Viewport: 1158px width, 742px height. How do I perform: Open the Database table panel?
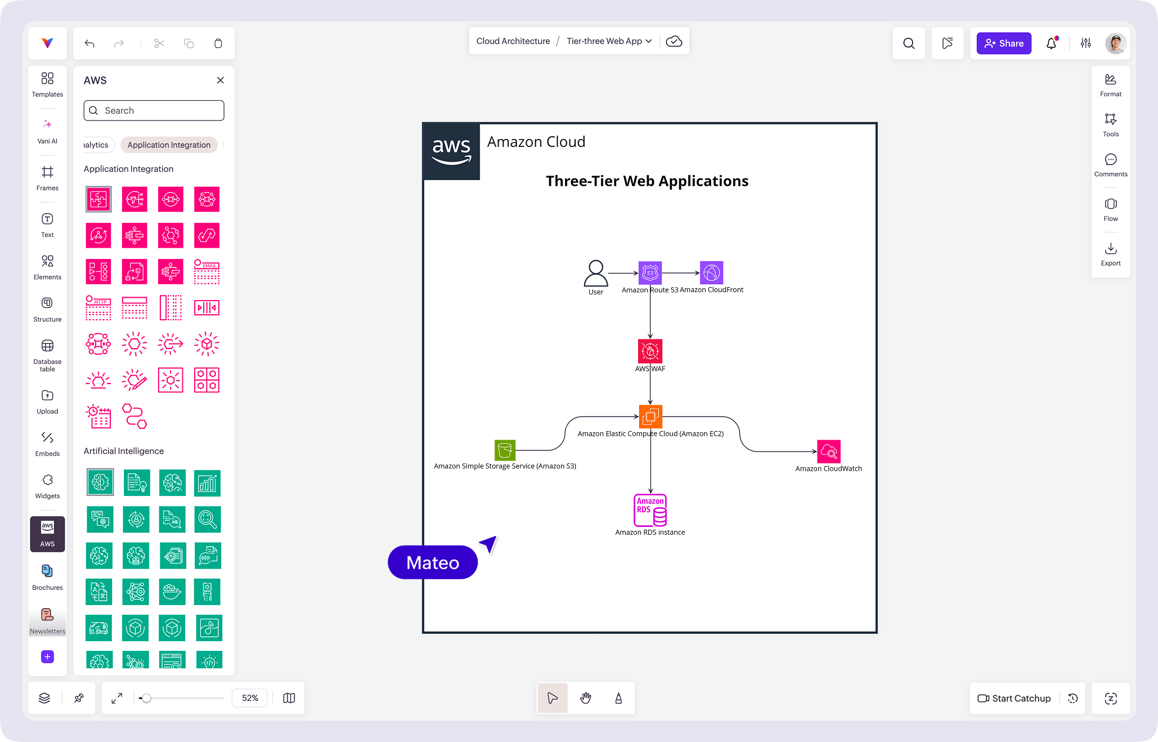(x=47, y=354)
